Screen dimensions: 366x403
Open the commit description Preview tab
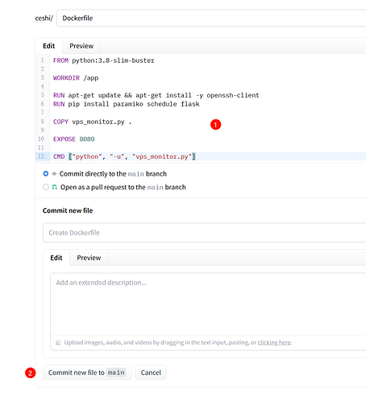click(x=89, y=258)
